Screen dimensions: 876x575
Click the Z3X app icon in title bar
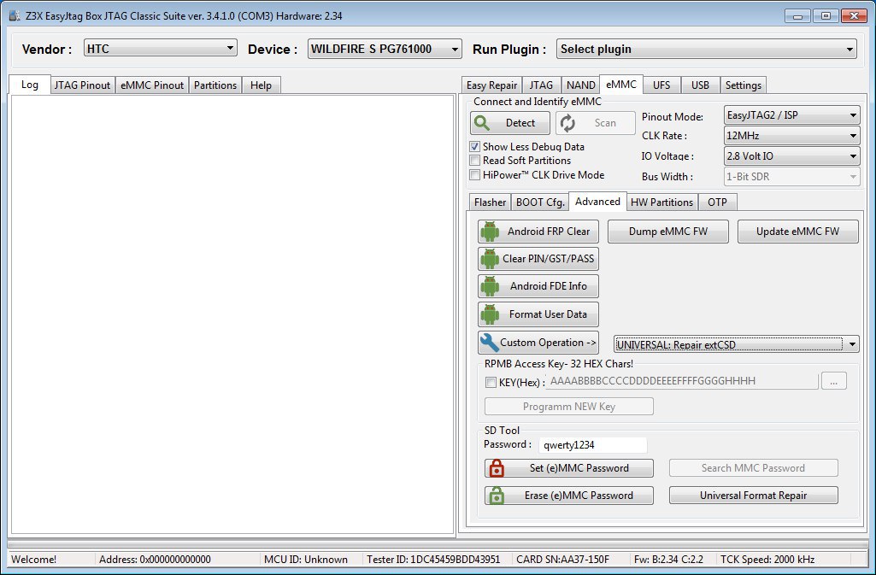click(15, 15)
